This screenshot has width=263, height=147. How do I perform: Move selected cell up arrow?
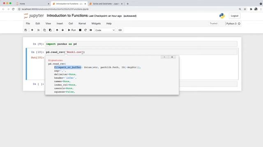tap(57, 30)
